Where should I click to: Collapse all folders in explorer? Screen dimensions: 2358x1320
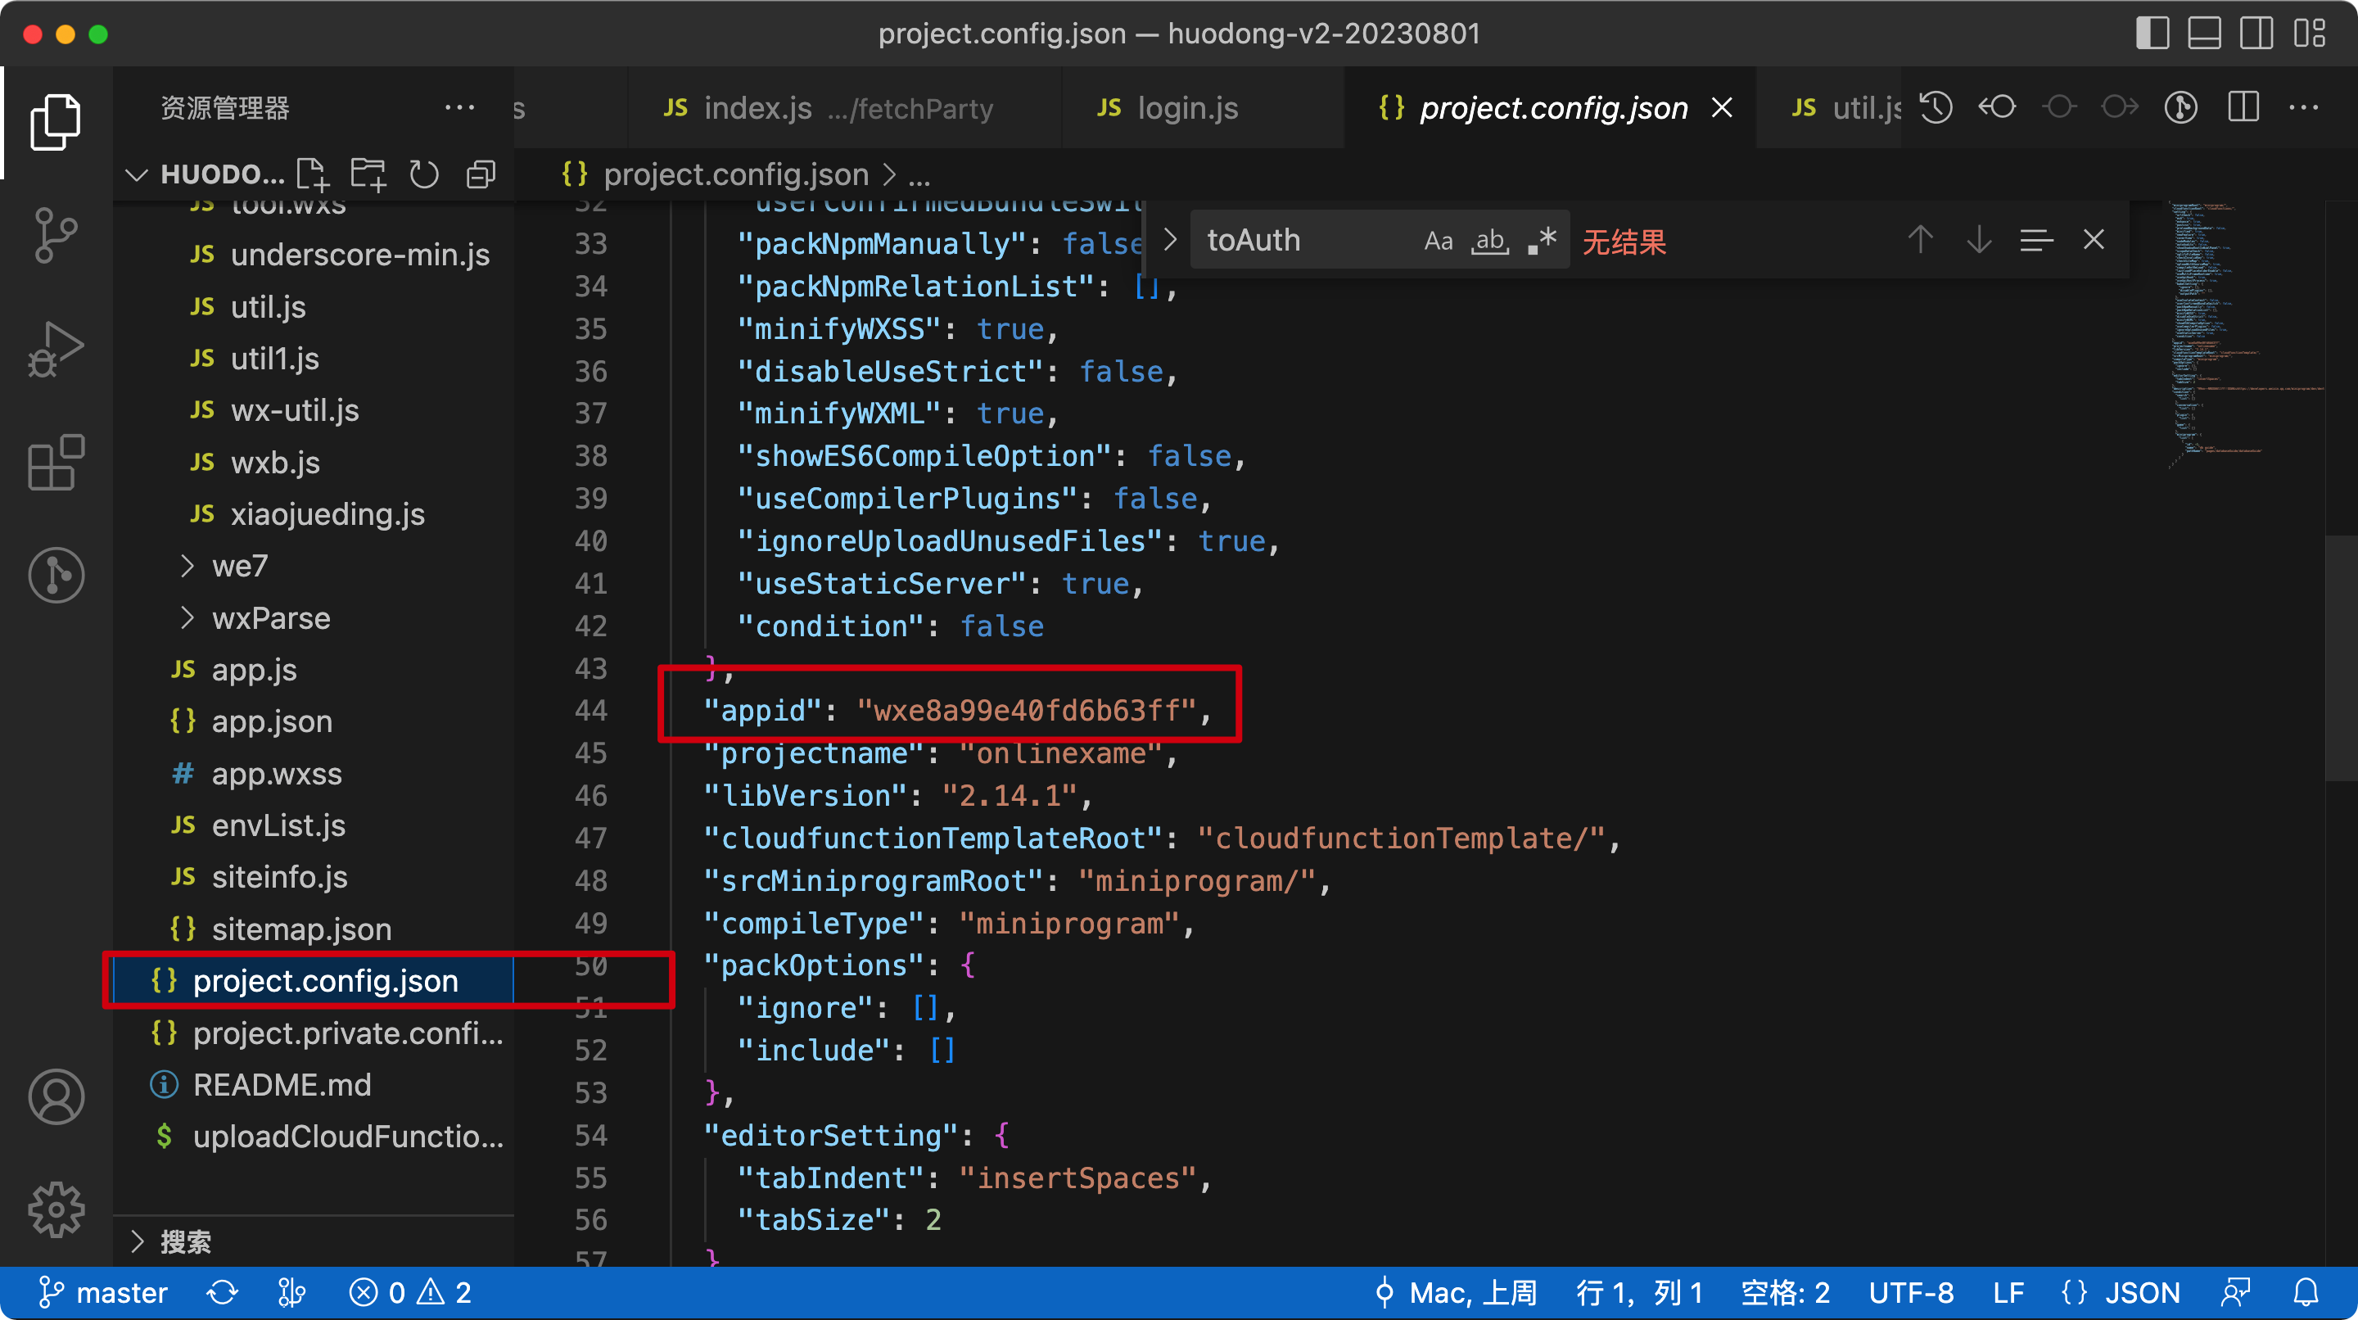click(481, 174)
